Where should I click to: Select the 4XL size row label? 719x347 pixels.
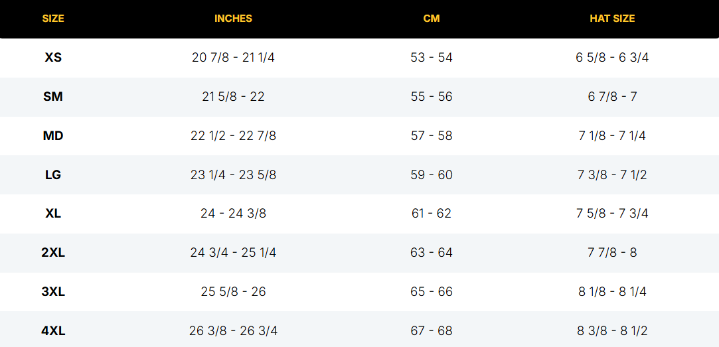tap(53, 330)
